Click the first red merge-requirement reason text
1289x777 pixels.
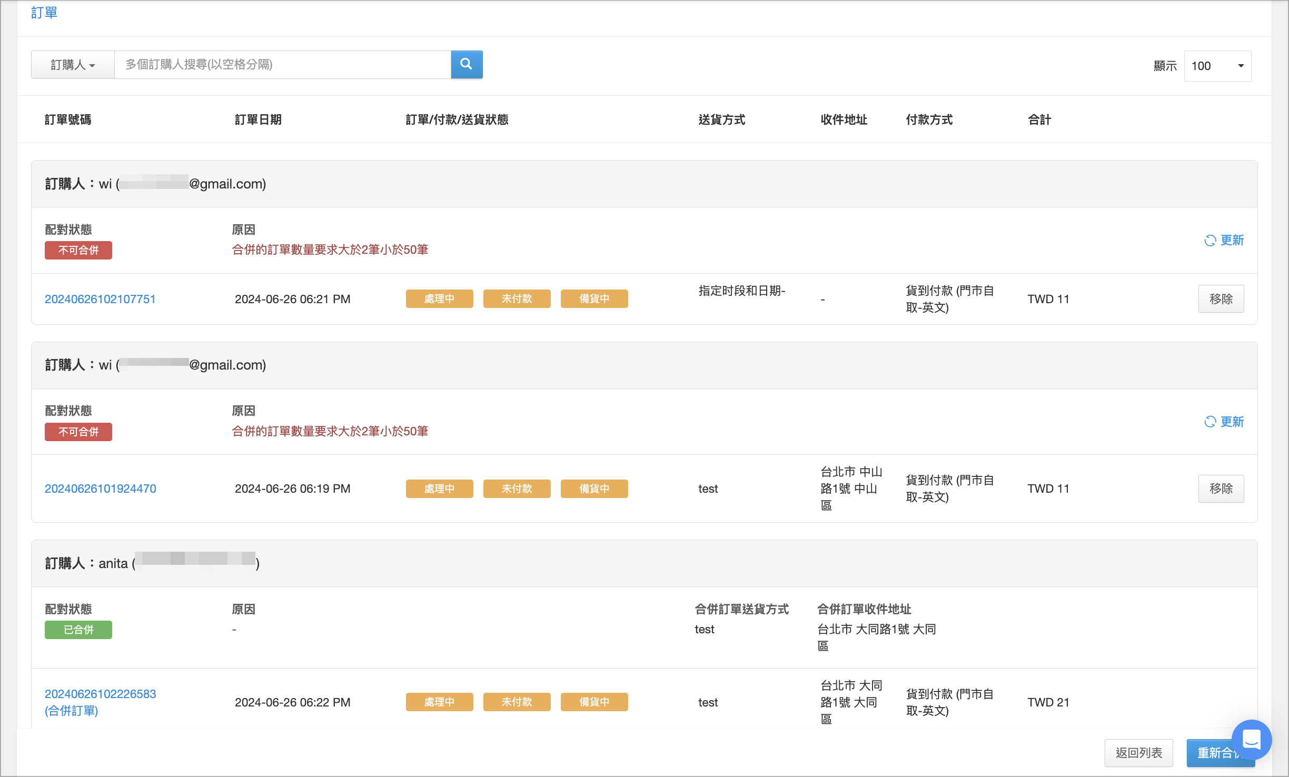pyautogui.click(x=330, y=250)
